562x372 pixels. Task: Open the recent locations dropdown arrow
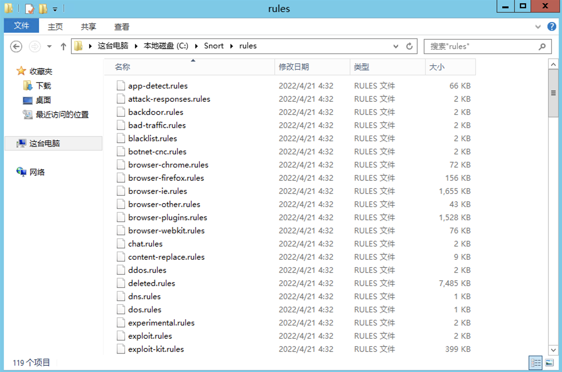(x=49, y=46)
